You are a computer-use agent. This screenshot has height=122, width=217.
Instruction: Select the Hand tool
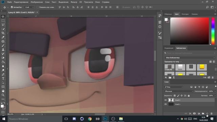coord(3,91)
